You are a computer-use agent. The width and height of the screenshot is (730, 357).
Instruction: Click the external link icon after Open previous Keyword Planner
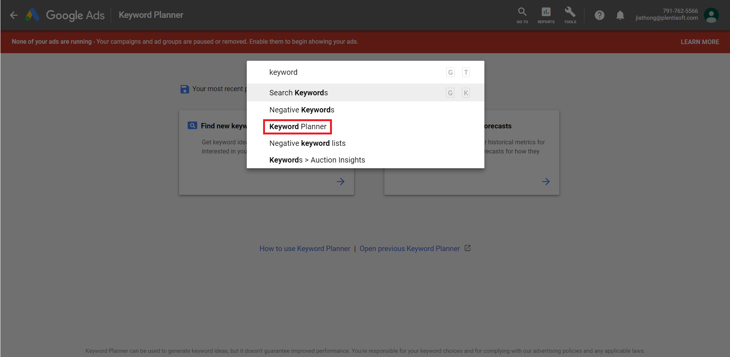(468, 248)
